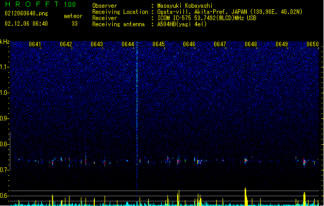324x206 pixels.
Task: Click the tallest yellow power peak at 0648
Action: 246,196
